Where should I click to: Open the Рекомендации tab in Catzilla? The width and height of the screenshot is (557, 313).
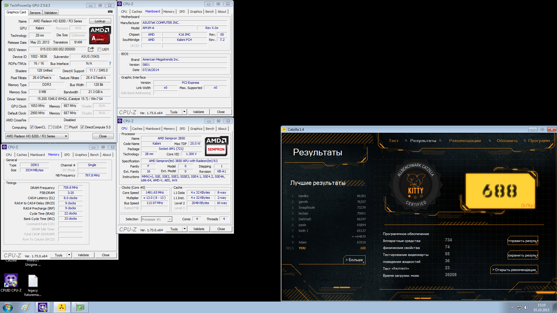[465, 141]
